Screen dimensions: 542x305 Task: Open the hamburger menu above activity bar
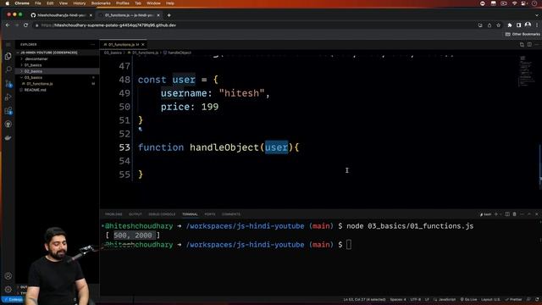[8, 45]
